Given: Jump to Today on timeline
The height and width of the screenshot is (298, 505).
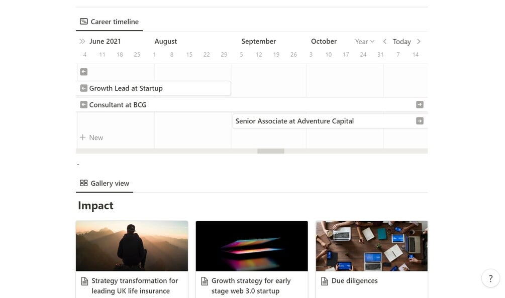Looking at the screenshot, I should tap(401, 42).
